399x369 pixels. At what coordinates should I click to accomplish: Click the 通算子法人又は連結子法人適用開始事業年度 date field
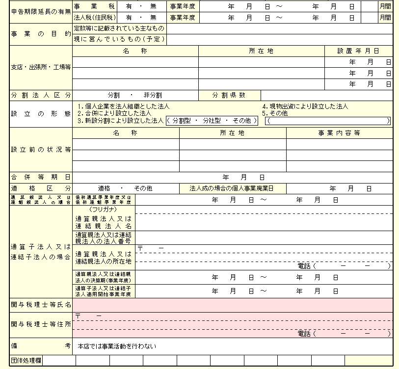coord(264,291)
